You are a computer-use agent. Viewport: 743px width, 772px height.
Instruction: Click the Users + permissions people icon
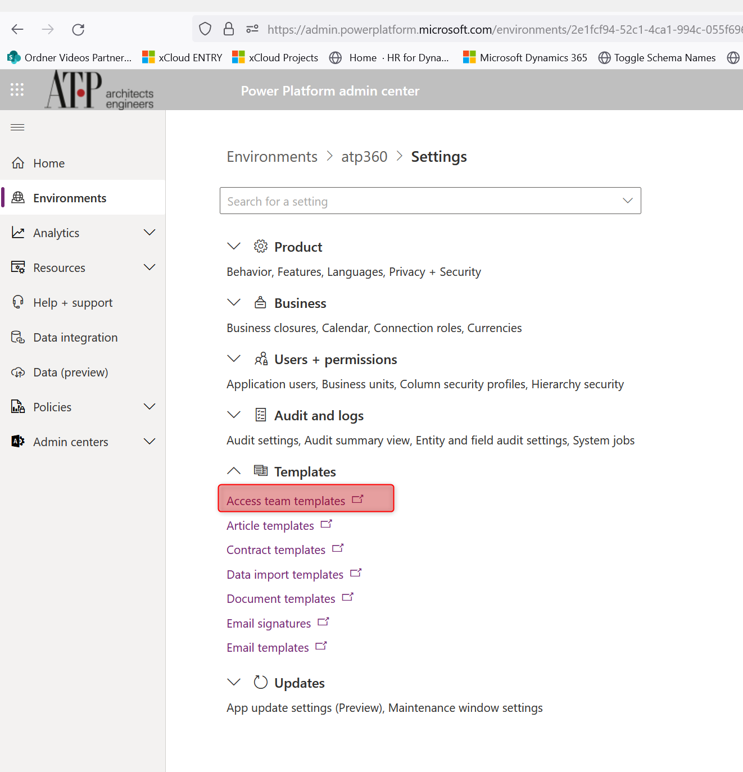click(x=261, y=358)
